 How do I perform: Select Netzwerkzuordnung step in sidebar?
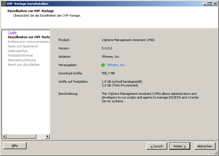coord(22,60)
